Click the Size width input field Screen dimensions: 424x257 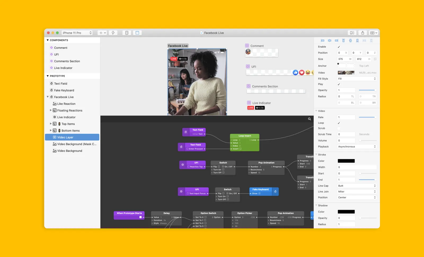pos(345,59)
